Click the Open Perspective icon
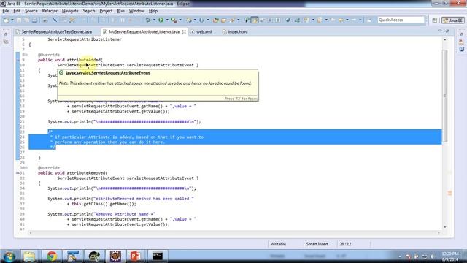Image resolution: width=467 pixels, height=263 pixels. (435, 20)
